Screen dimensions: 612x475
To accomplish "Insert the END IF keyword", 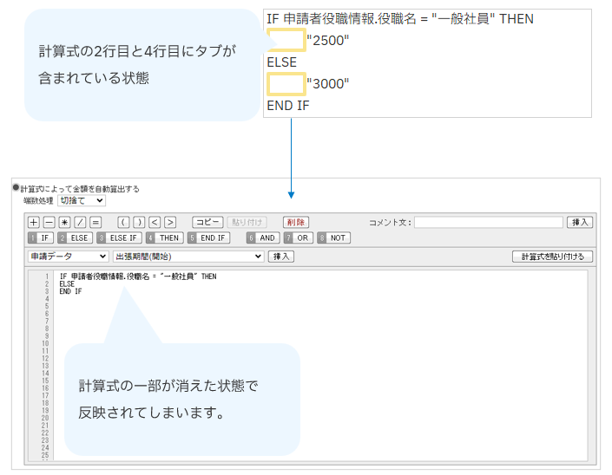I will pos(208,237).
